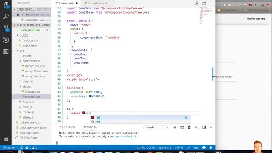The width and height of the screenshot is (272, 153).
Task: Click the Ln 48, Col 13 status entry
Action: click(x=146, y=147)
